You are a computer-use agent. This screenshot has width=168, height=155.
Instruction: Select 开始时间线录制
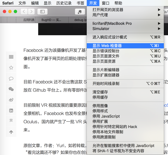coord(125,84)
